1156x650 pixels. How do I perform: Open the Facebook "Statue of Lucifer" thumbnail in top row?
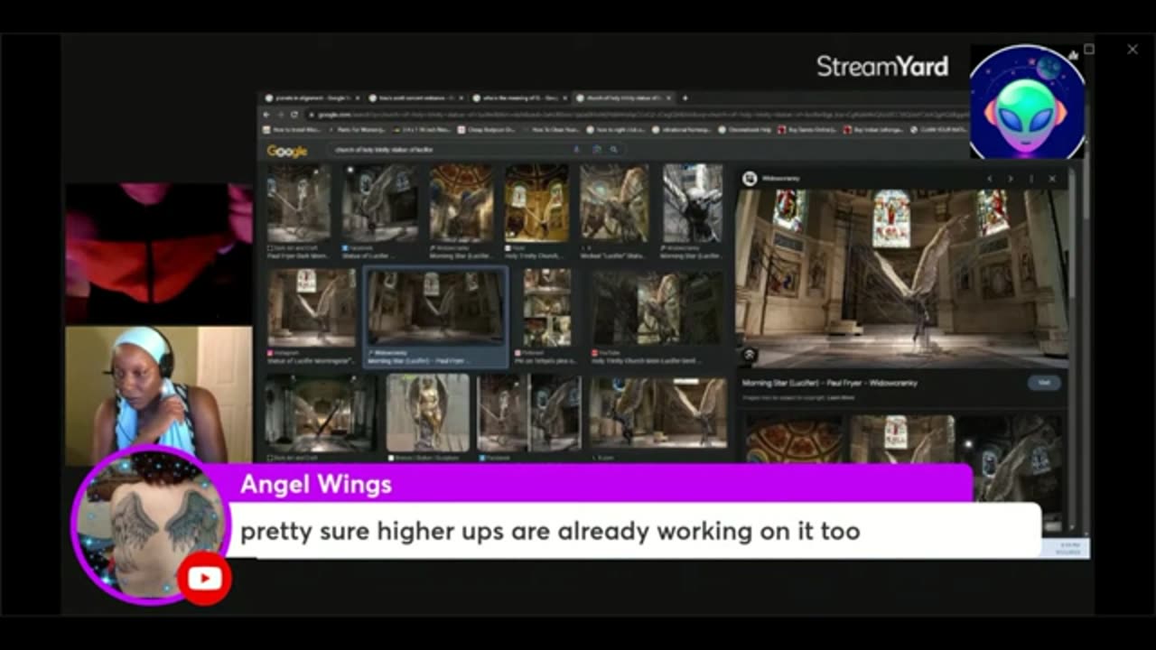[x=379, y=204]
